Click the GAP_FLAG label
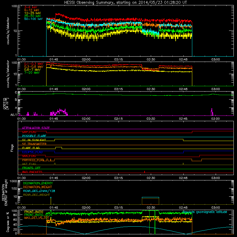This screenshot has width=237, height=237. point(29,132)
